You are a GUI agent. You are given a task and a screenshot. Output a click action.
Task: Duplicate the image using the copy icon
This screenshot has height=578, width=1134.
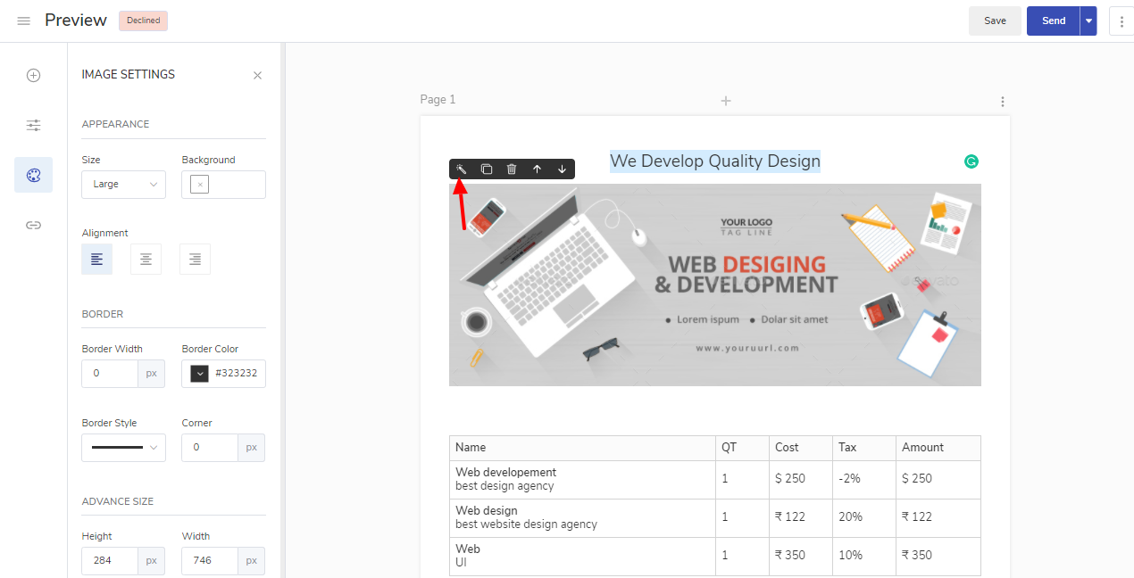[x=487, y=169]
